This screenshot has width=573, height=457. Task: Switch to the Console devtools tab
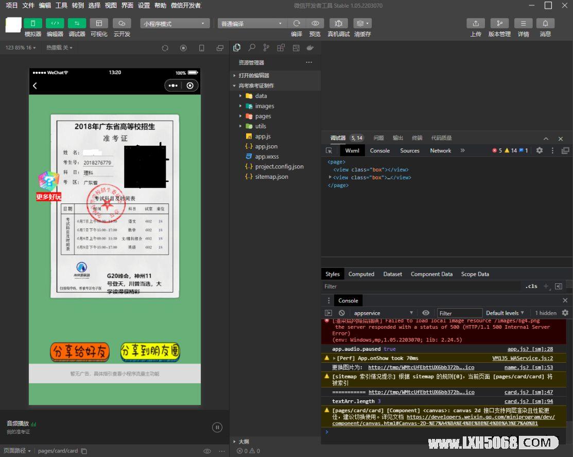coord(380,150)
